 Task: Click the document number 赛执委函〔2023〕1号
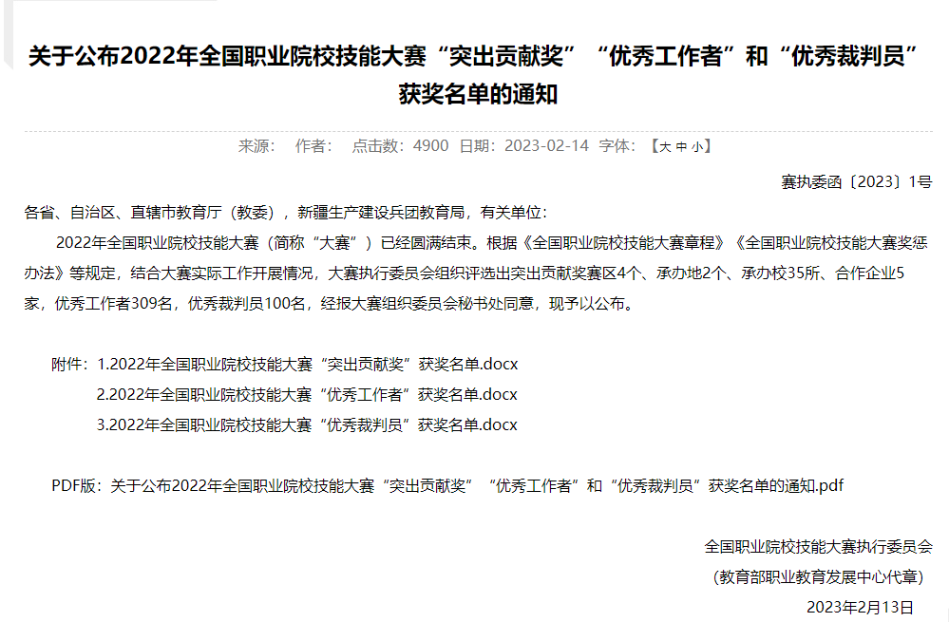tap(856, 182)
